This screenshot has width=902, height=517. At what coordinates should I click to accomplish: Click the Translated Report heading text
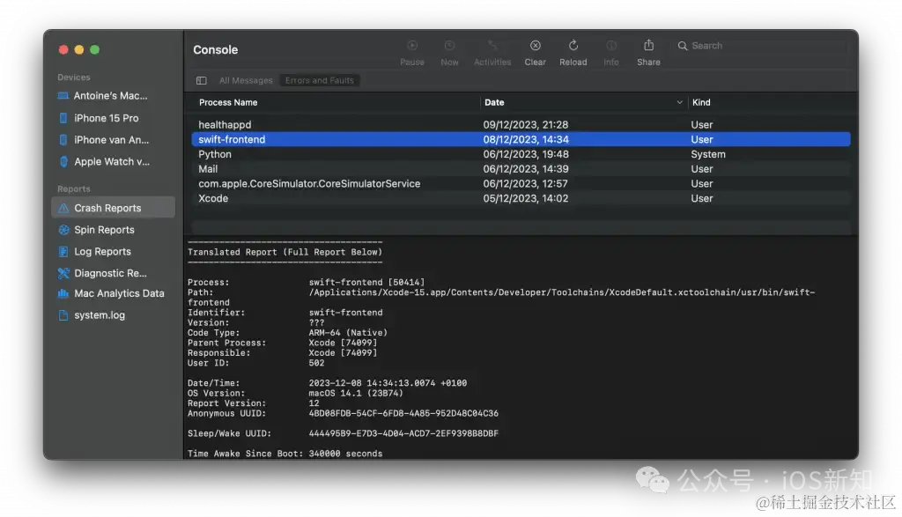(285, 252)
